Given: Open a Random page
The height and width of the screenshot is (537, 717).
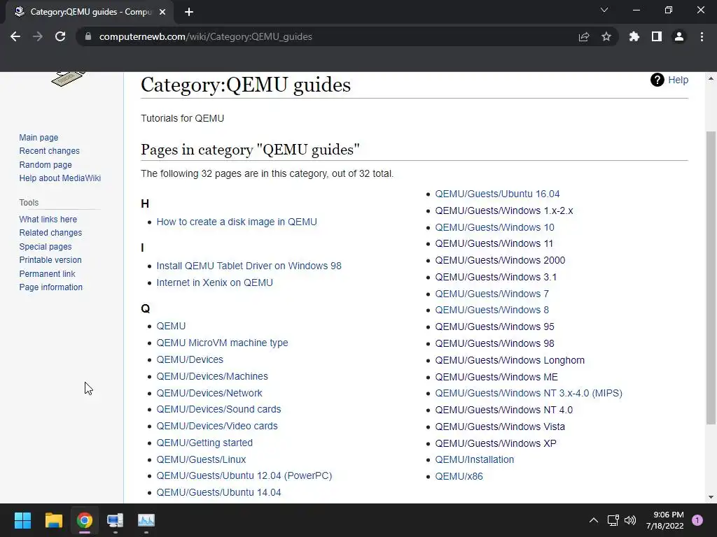Looking at the screenshot, I should click(46, 165).
